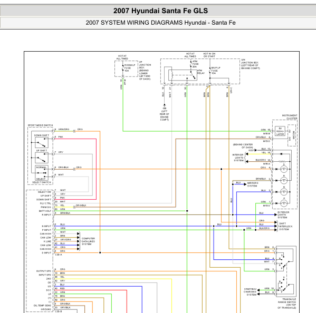Click the MICOM block in instrument cluster
The width and height of the screenshot is (316, 313).
point(292,135)
